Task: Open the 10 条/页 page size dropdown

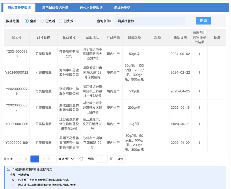Action: (66, 159)
